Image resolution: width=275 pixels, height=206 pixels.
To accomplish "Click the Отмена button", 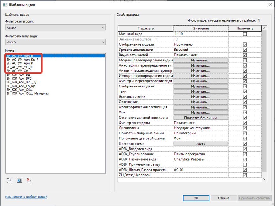I will [x=224, y=198].
